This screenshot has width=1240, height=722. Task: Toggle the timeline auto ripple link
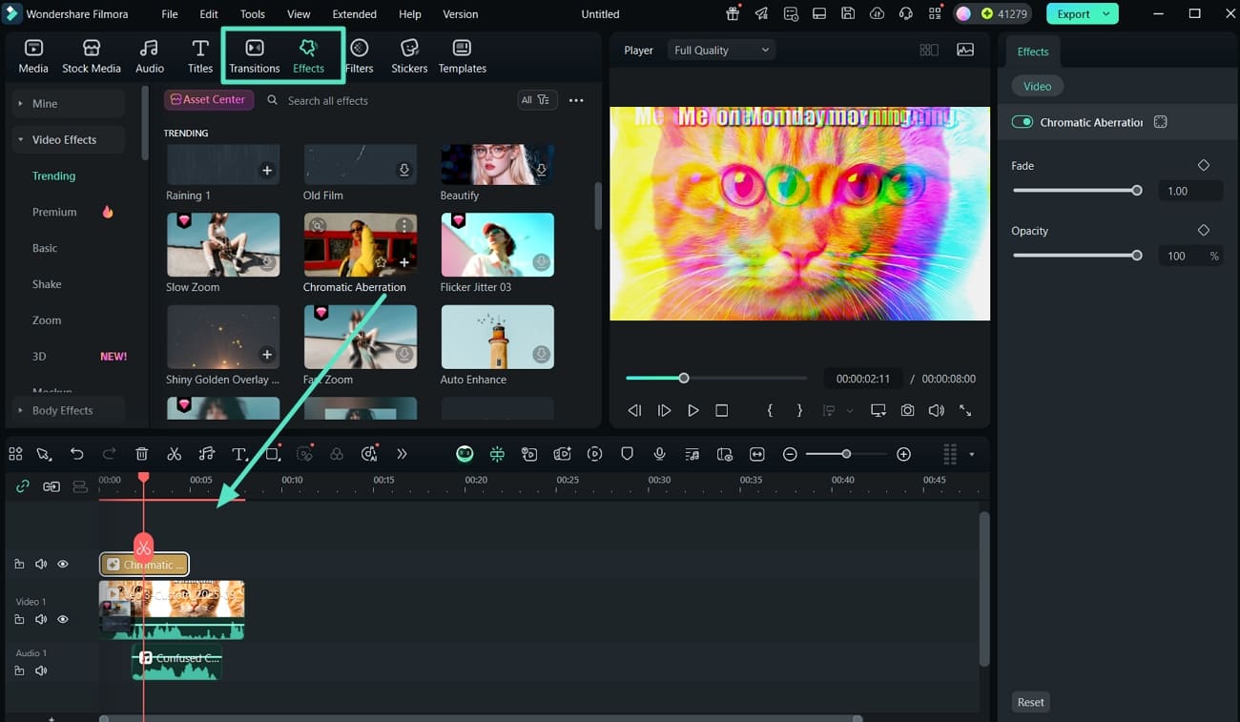pyautogui.click(x=23, y=486)
